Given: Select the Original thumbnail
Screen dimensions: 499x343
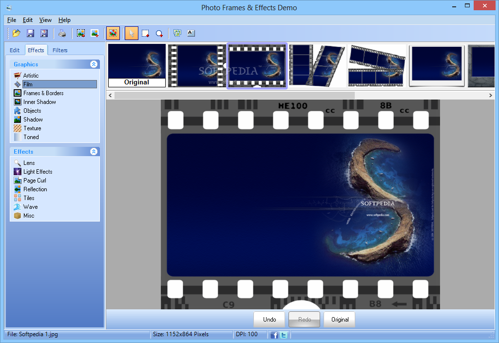Looking at the screenshot, I should tap(137, 65).
